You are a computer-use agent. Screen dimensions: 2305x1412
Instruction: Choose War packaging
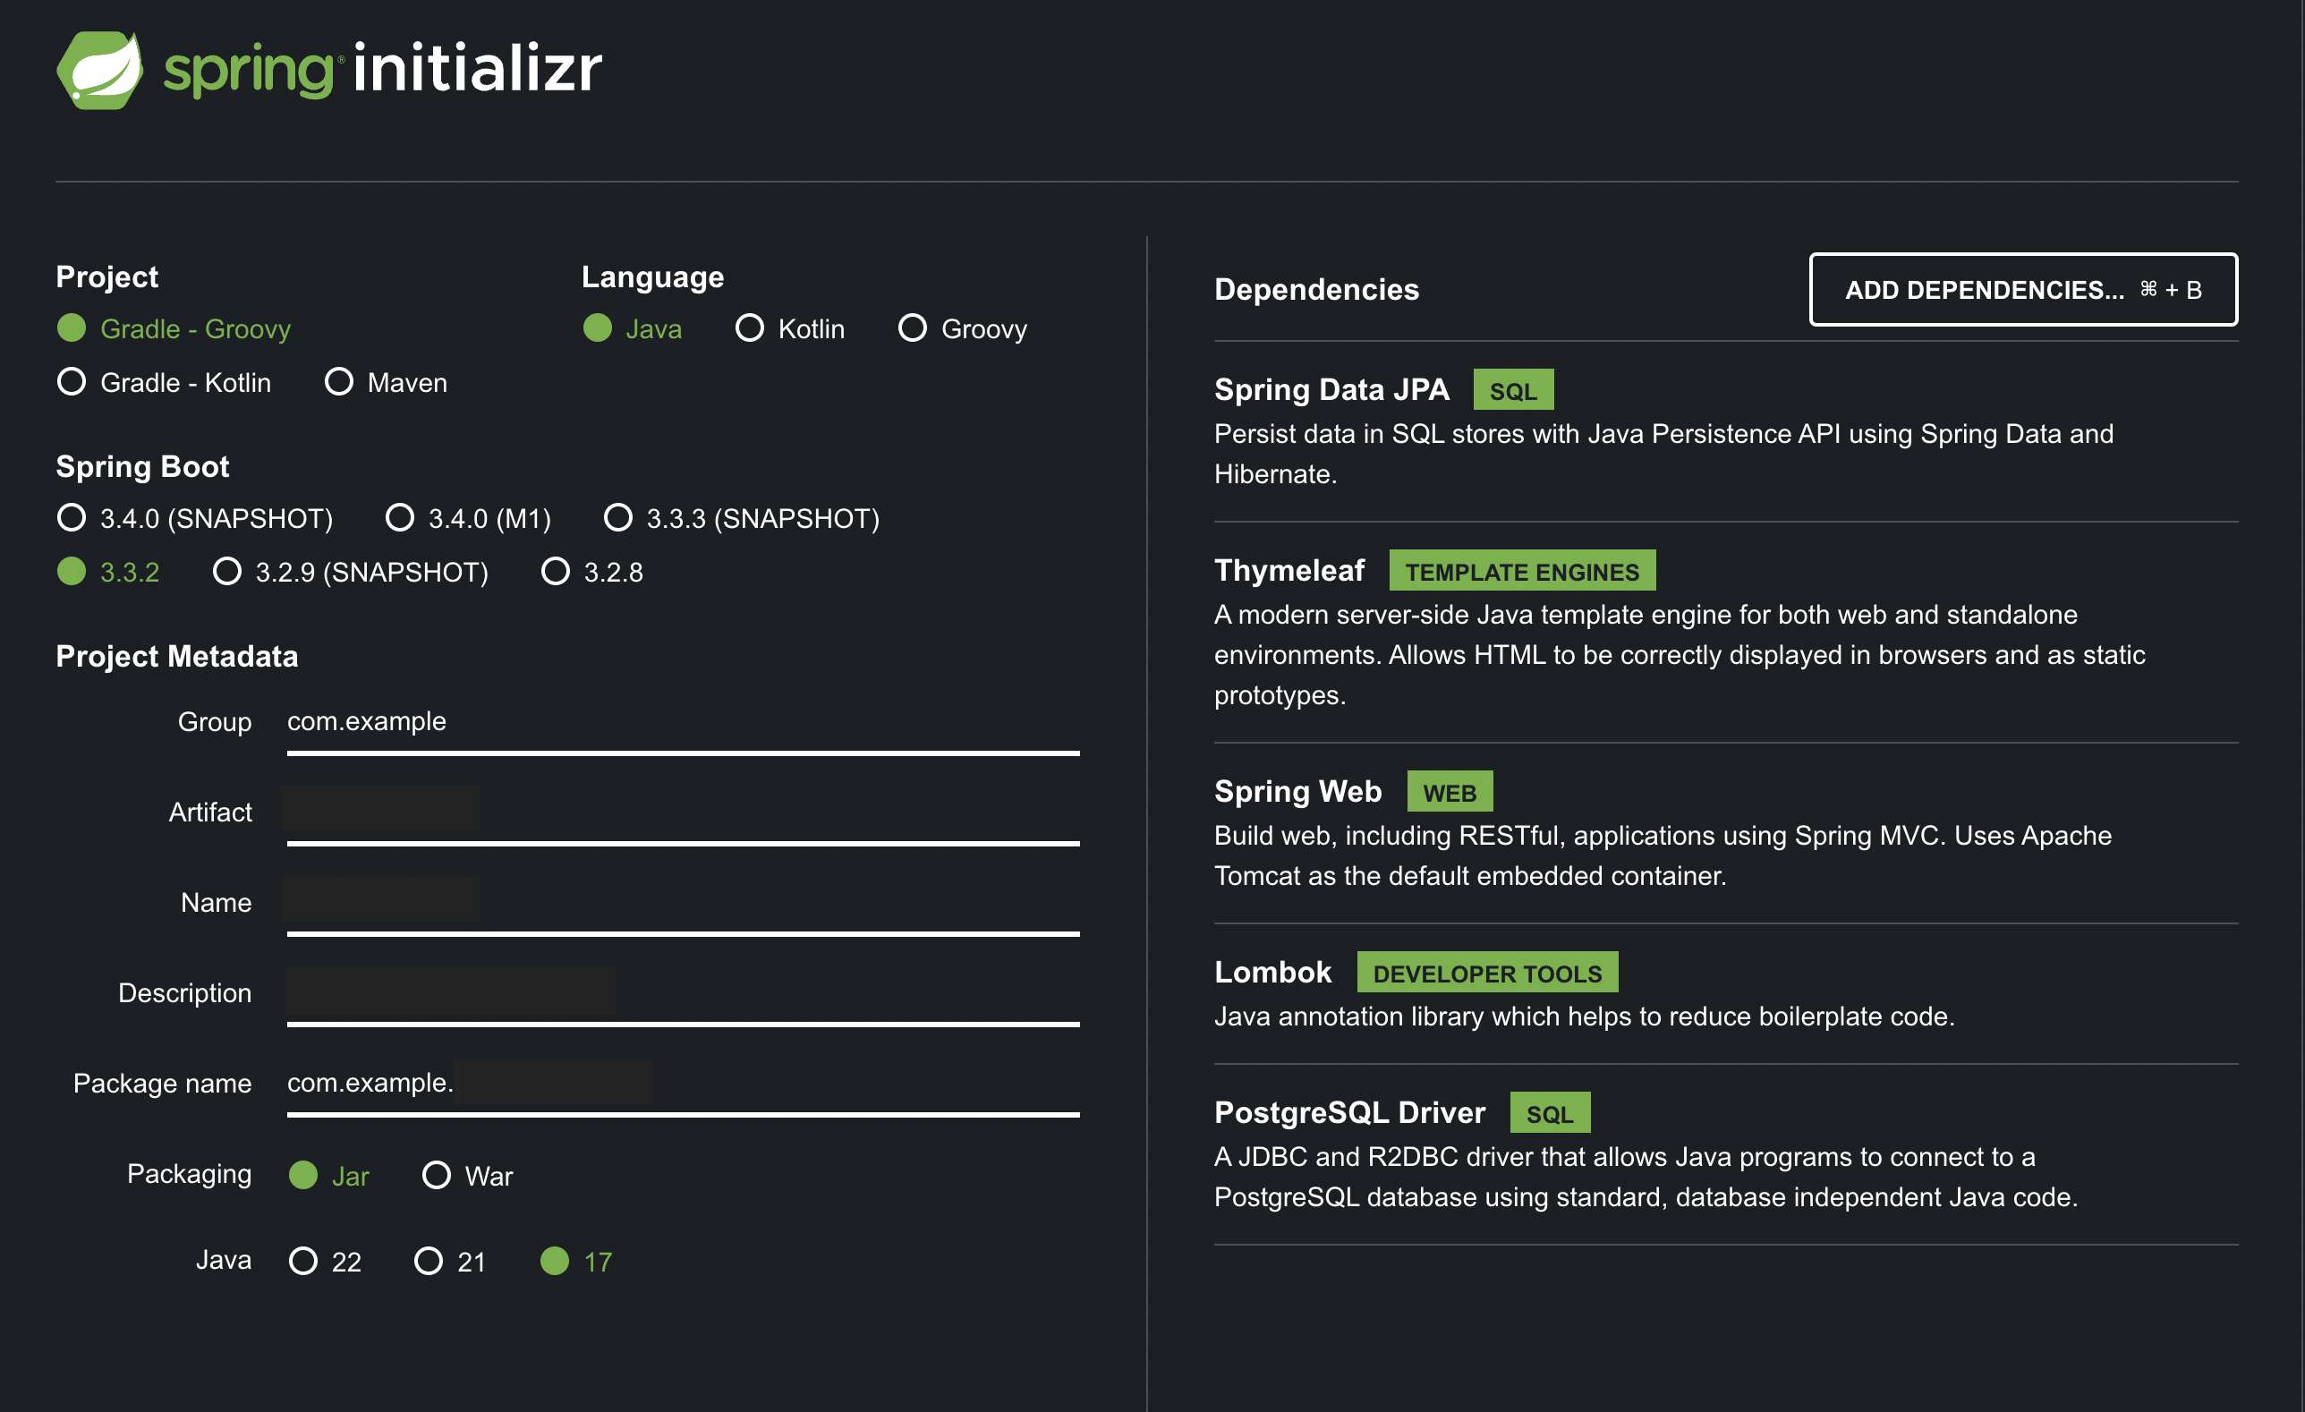pyautogui.click(x=468, y=1175)
